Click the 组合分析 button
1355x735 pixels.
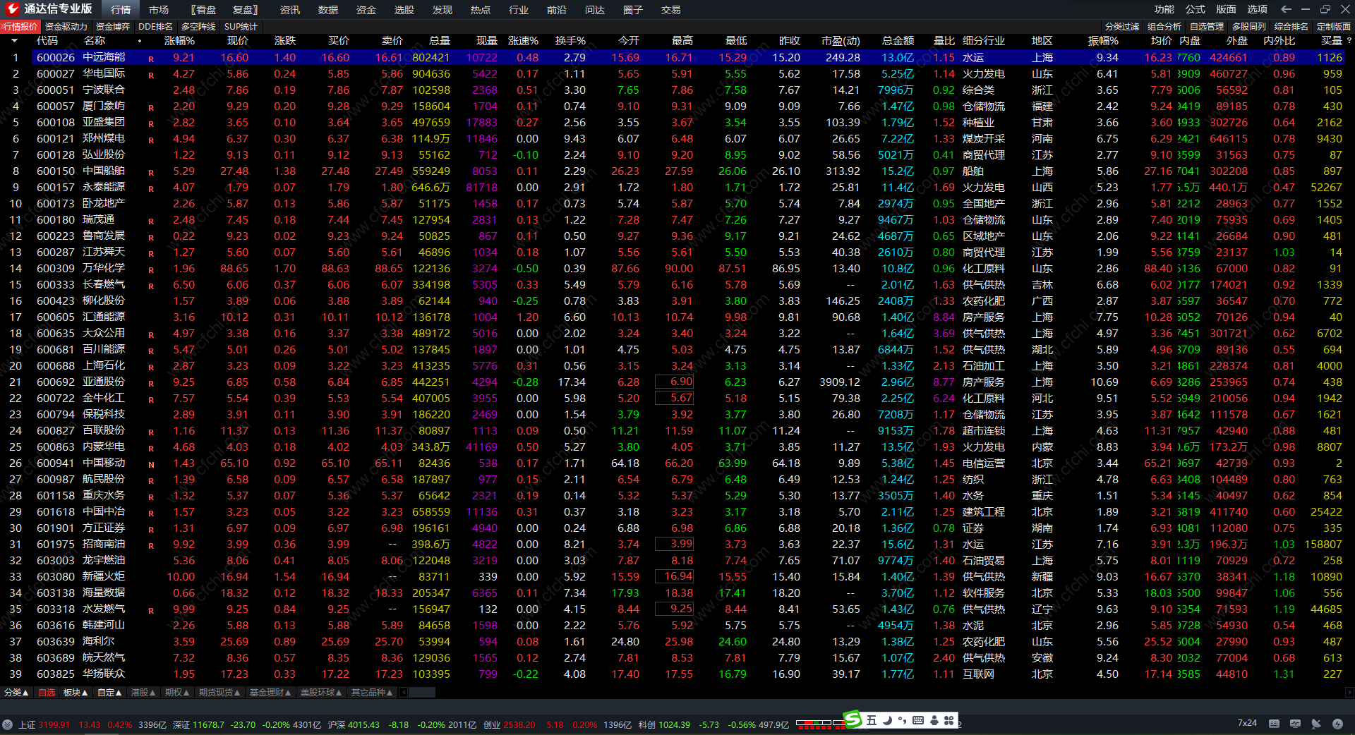[1164, 27]
